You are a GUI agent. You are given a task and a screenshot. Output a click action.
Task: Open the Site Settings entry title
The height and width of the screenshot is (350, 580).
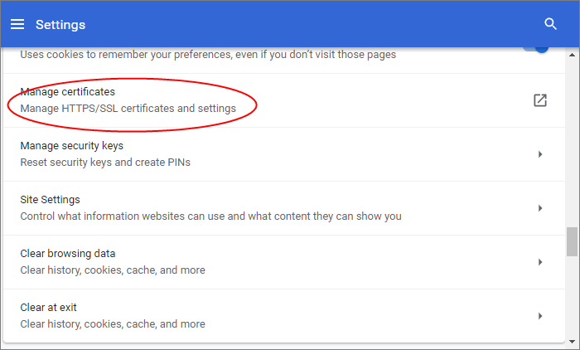pyautogui.click(x=50, y=200)
